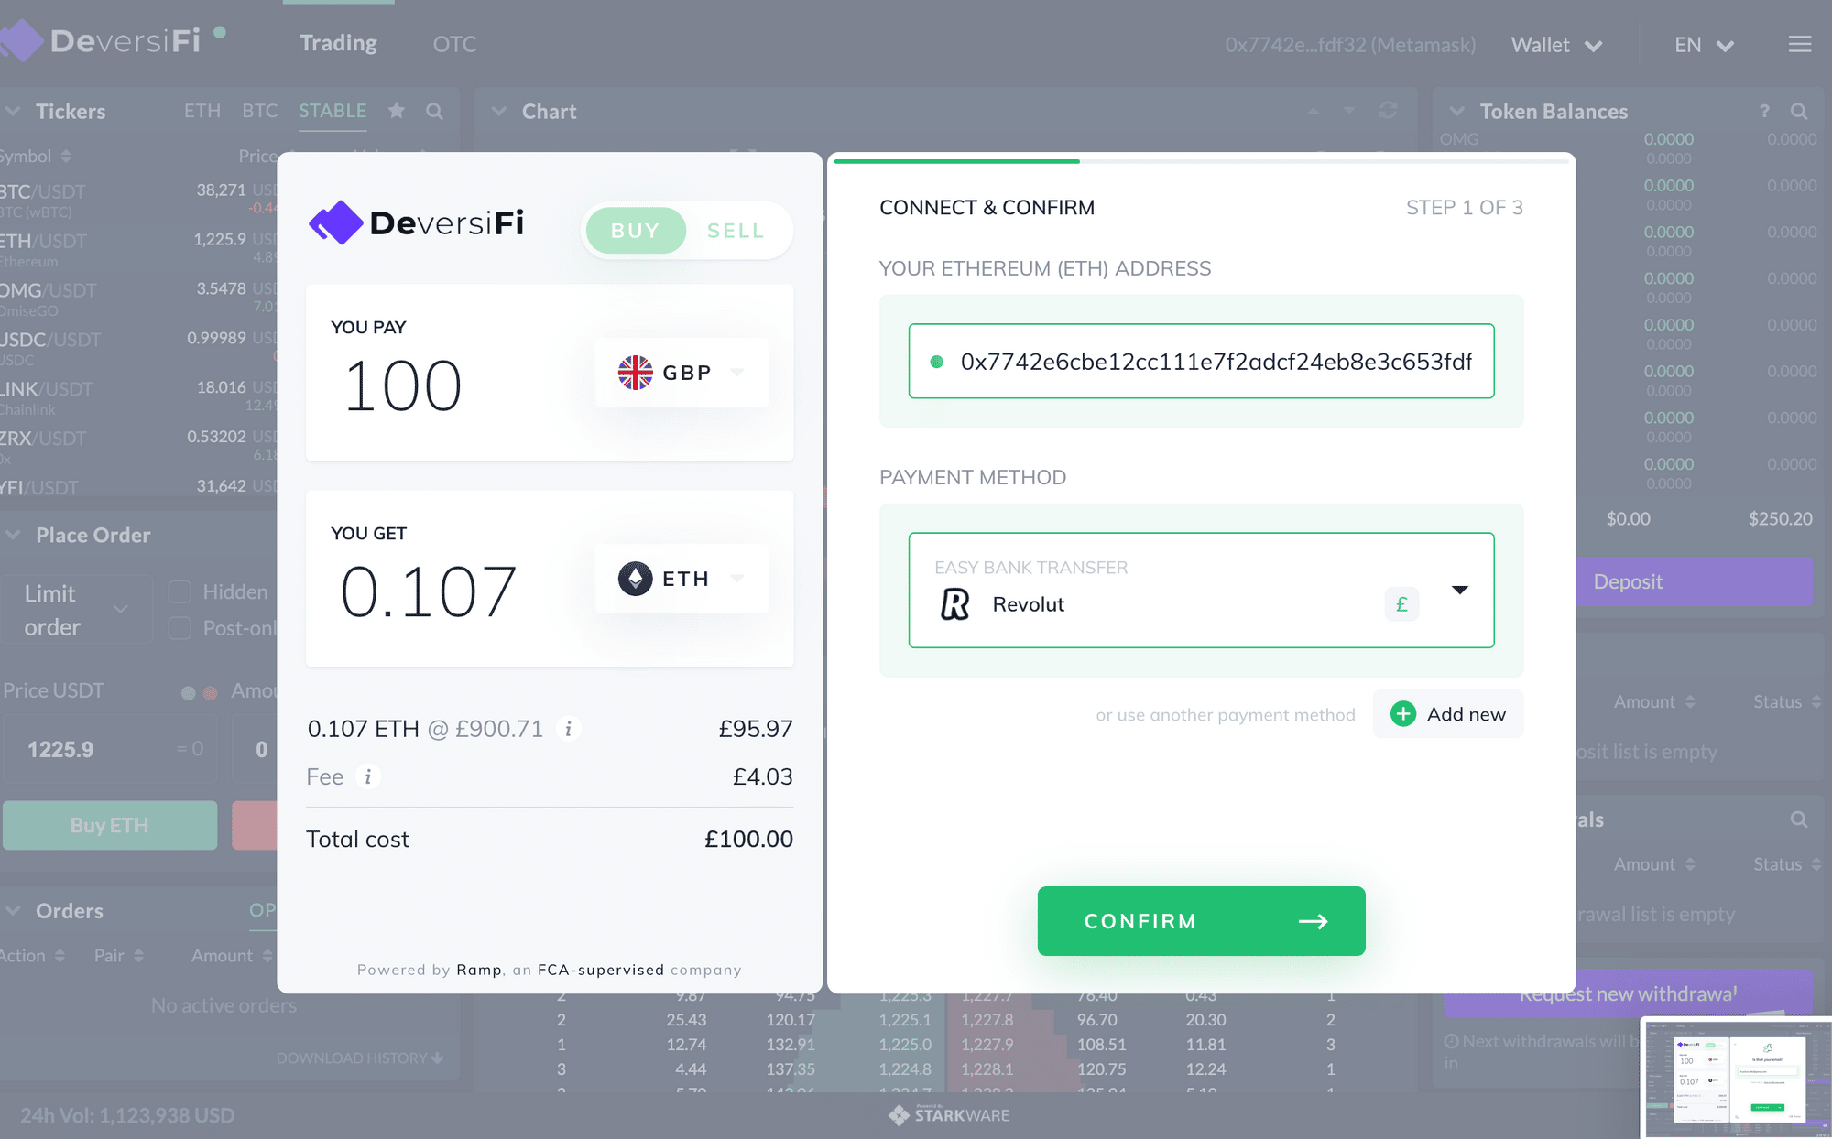1832x1139 pixels.
Task: Select SELL toggle option
Action: (736, 231)
